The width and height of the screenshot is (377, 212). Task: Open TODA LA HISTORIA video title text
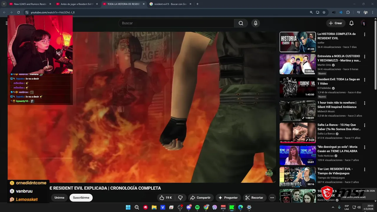point(105,188)
